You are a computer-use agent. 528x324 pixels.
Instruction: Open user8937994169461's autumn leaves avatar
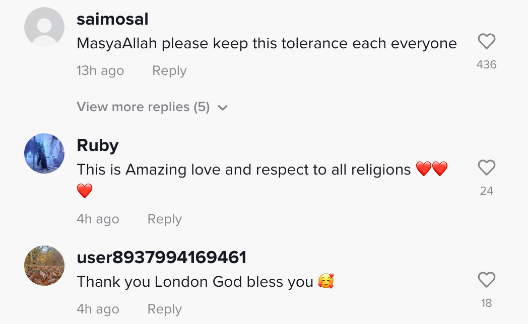44,266
